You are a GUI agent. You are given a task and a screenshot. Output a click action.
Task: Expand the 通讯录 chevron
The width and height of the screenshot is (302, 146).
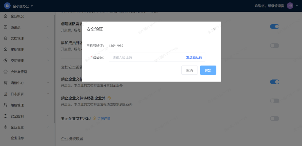pyautogui.click(x=48, y=27)
